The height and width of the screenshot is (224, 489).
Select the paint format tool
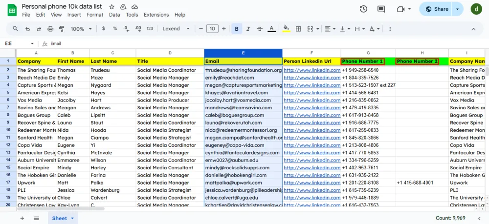coord(62,29)
